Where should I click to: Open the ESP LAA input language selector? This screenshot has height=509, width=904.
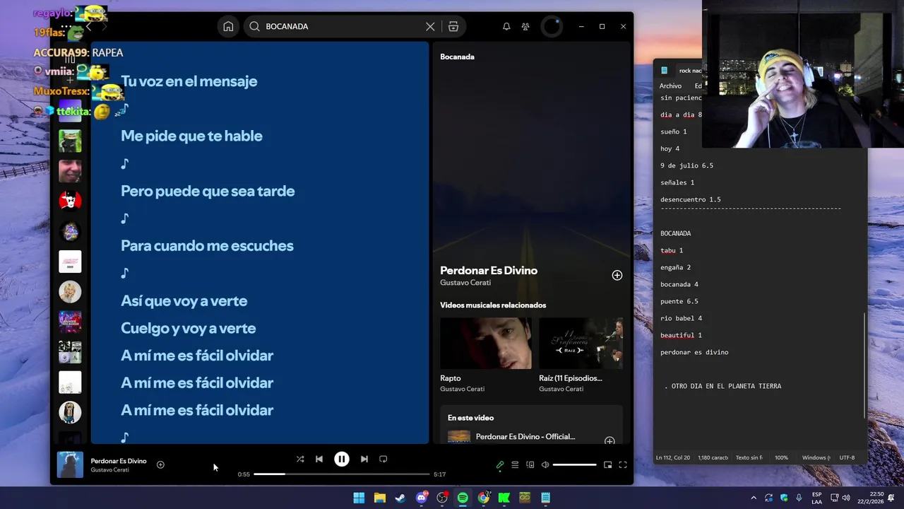[816, 498]
